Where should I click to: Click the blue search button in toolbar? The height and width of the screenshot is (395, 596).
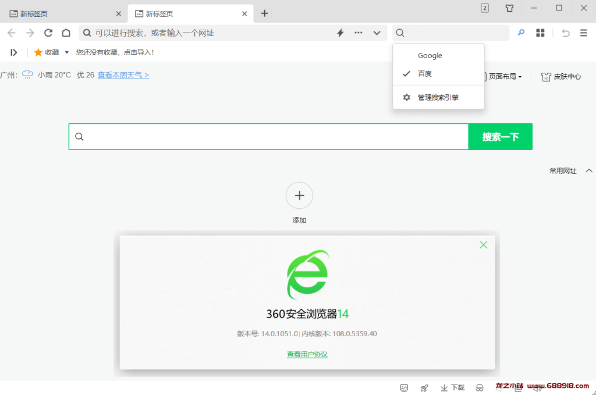click(521, 33)
